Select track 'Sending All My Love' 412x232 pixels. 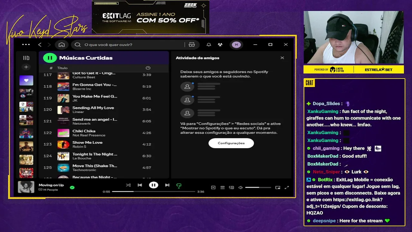104,110
